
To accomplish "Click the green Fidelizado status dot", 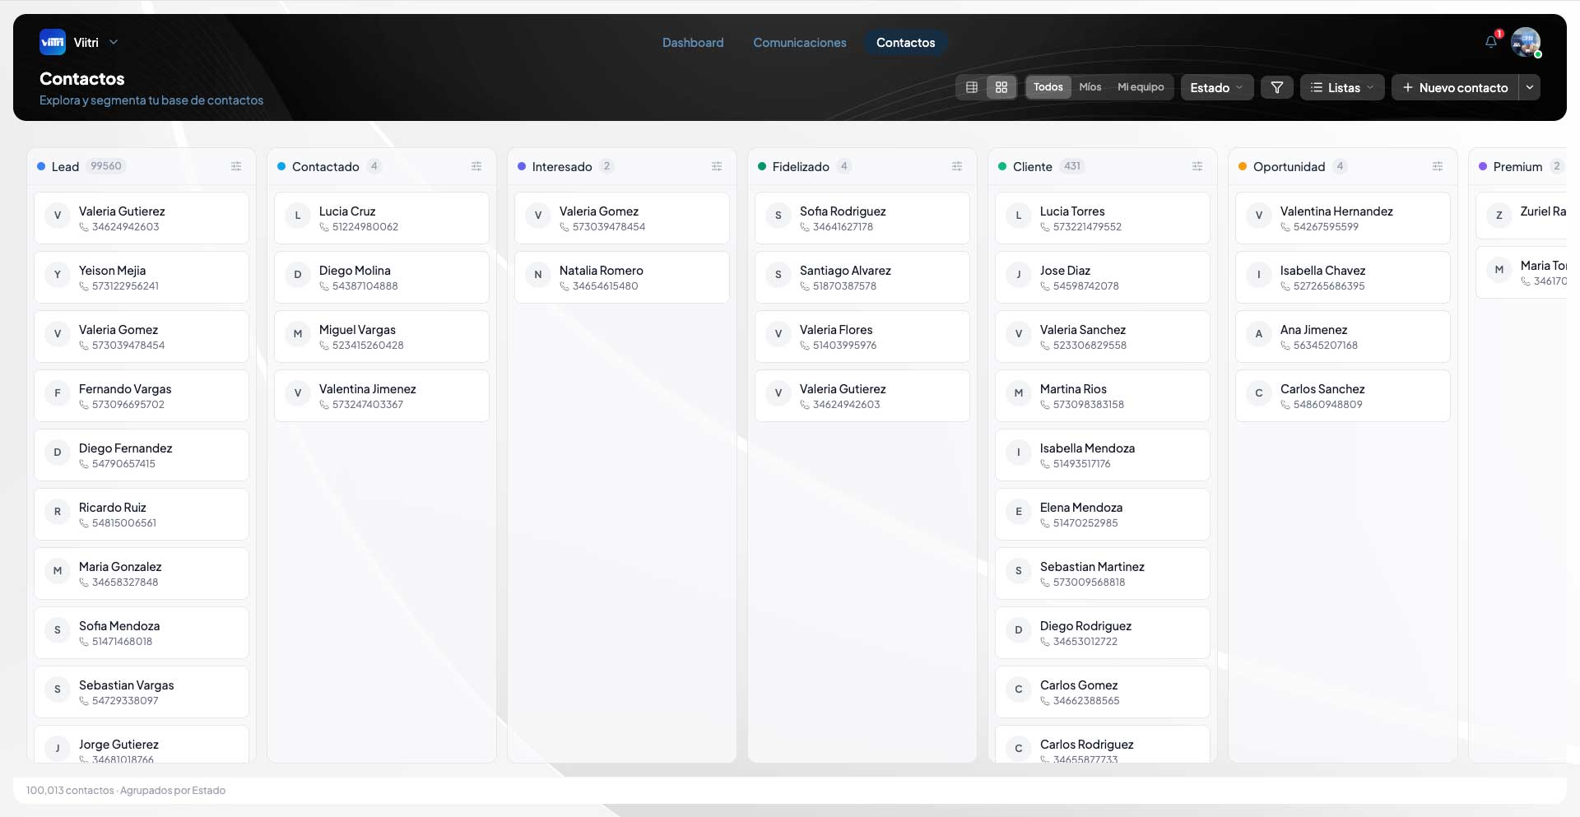I will pyautogui.click(x=762, y=166).
